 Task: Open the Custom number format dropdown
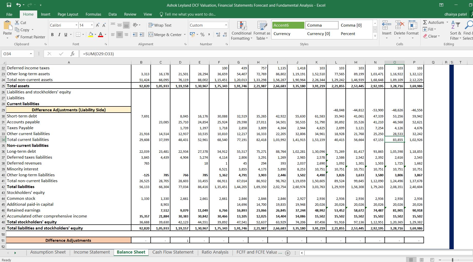point(226,25)
